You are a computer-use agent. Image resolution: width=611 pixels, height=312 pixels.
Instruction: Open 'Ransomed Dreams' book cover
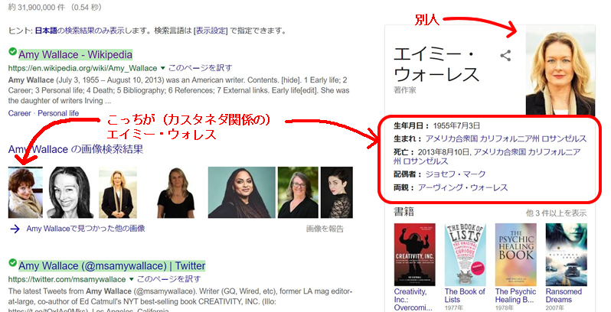[x=566, y=255]
